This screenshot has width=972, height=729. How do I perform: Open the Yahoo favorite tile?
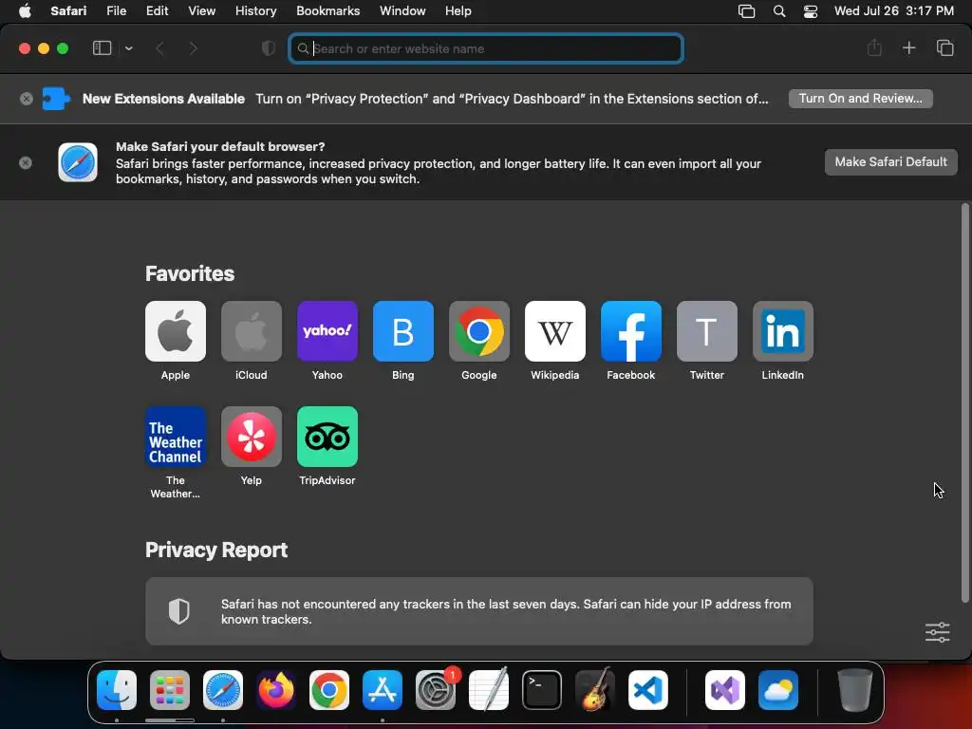point(327,331)
